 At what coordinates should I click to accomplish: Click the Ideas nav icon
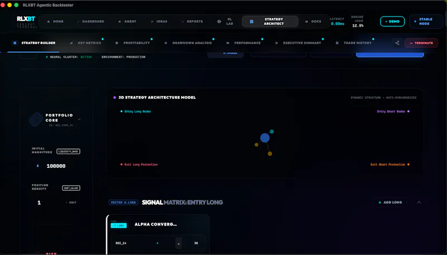pos(152,21)
